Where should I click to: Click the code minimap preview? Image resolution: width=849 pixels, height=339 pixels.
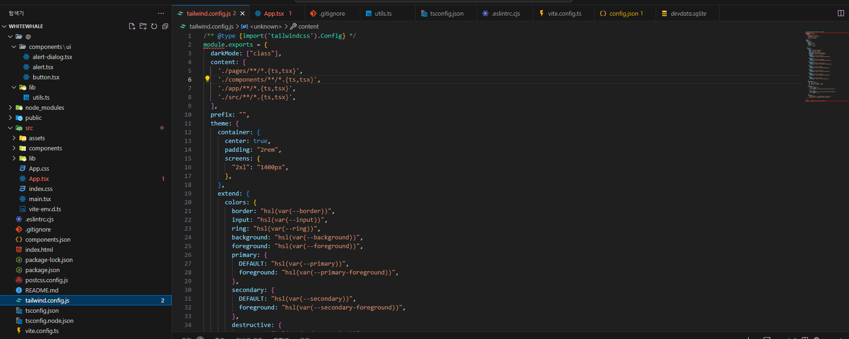(x=826, y=66)
